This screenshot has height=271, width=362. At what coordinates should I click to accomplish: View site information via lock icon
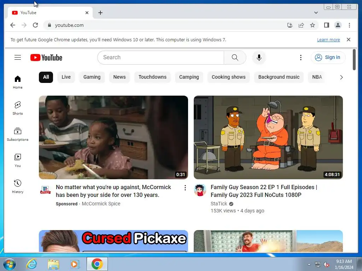click(49, 25)
